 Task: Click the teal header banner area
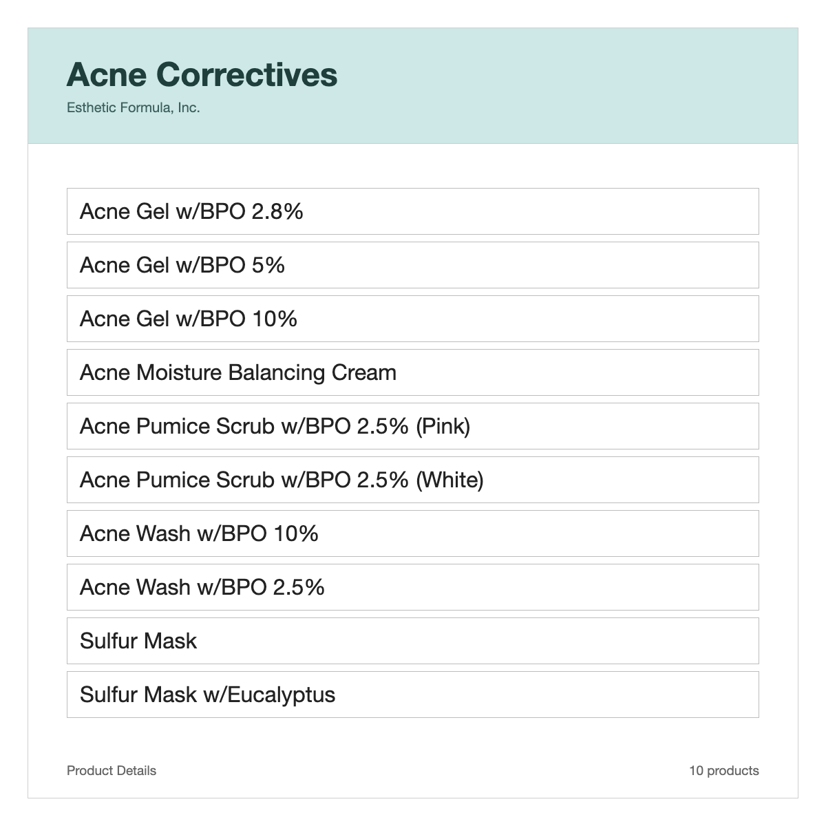coord(413,86)
